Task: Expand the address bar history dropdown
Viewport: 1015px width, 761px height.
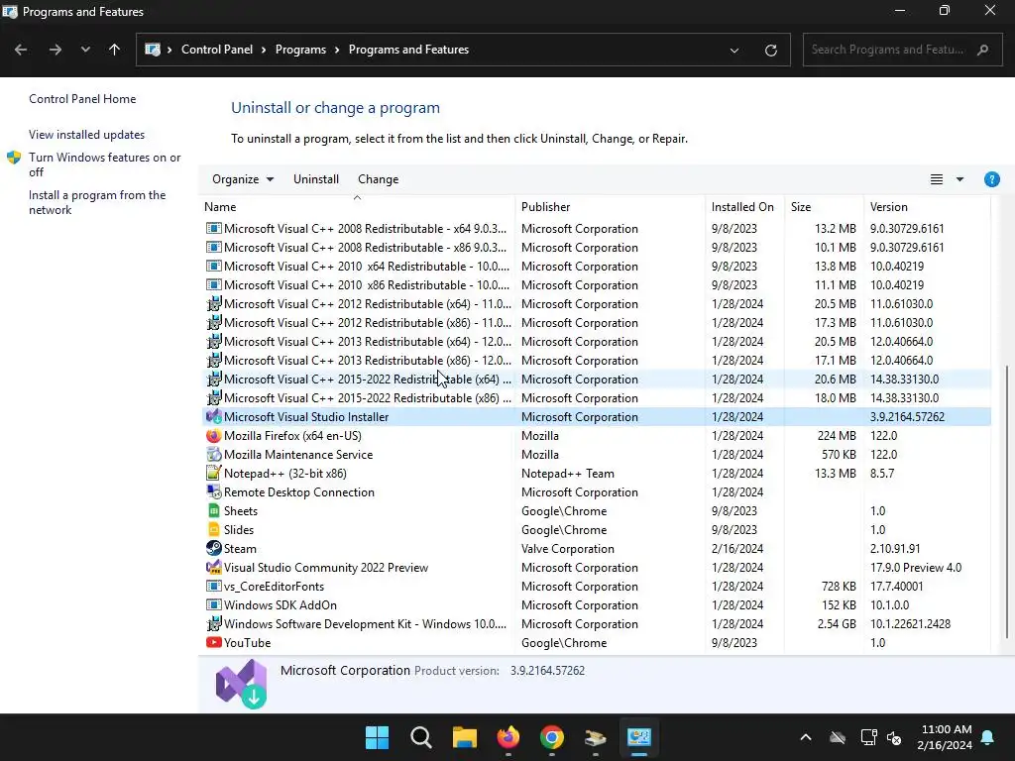Action: coord(734,50)
